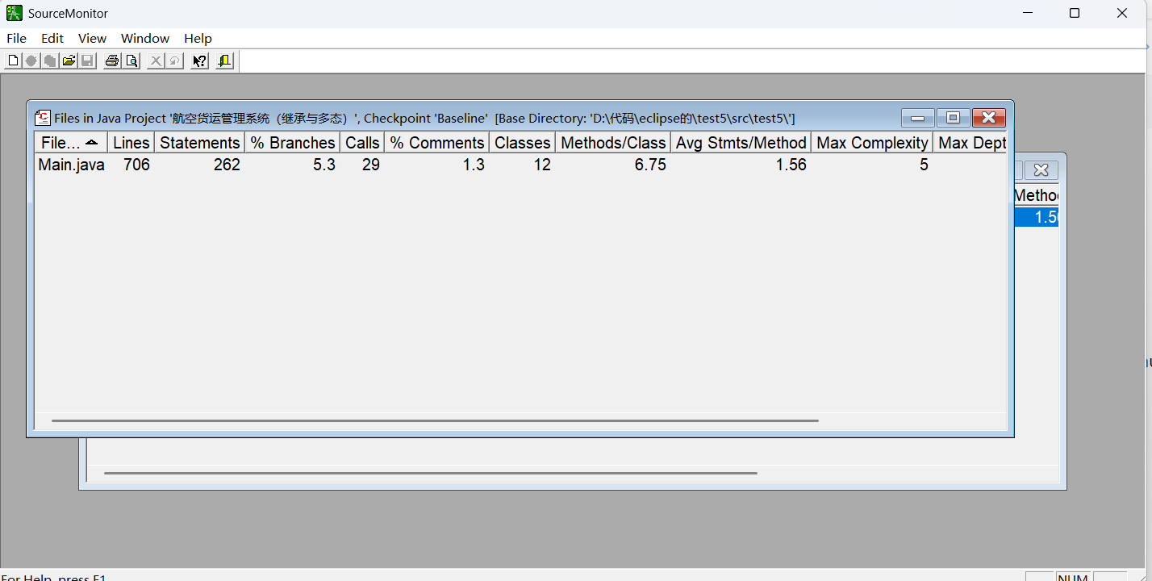
Task: Sort by the Max Complexity column header
Action: click(x=872, y=143)
